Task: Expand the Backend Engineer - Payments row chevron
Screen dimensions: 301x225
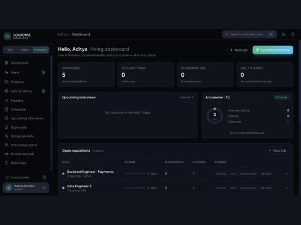Action: (x=287, y=173)
